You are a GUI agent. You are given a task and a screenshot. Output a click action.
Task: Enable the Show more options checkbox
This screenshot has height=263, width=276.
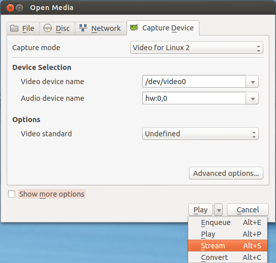(12, 194)
